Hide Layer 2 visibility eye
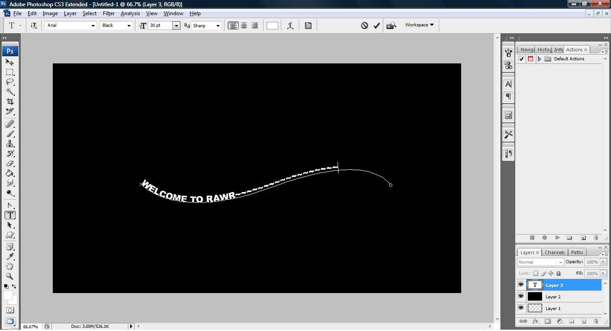Screen dimensions: 611x331 (521, 296)
